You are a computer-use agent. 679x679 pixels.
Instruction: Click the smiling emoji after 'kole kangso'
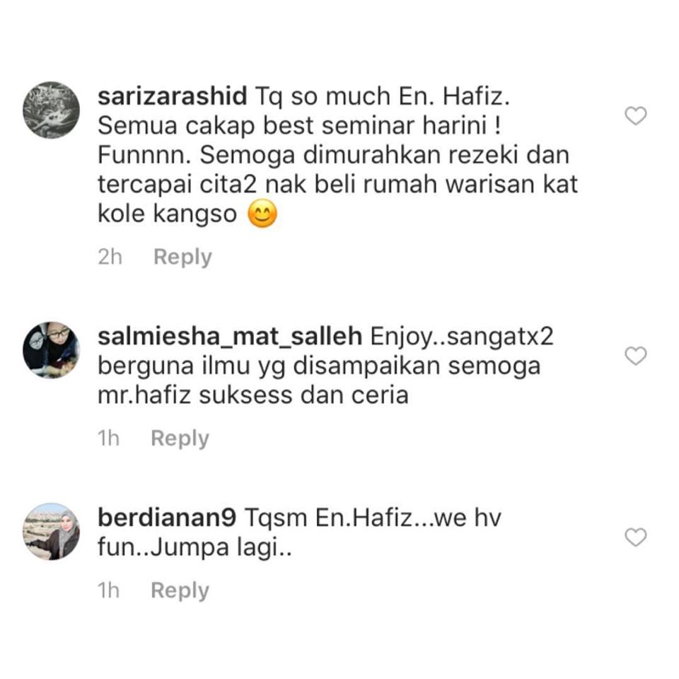click(262, 213)
